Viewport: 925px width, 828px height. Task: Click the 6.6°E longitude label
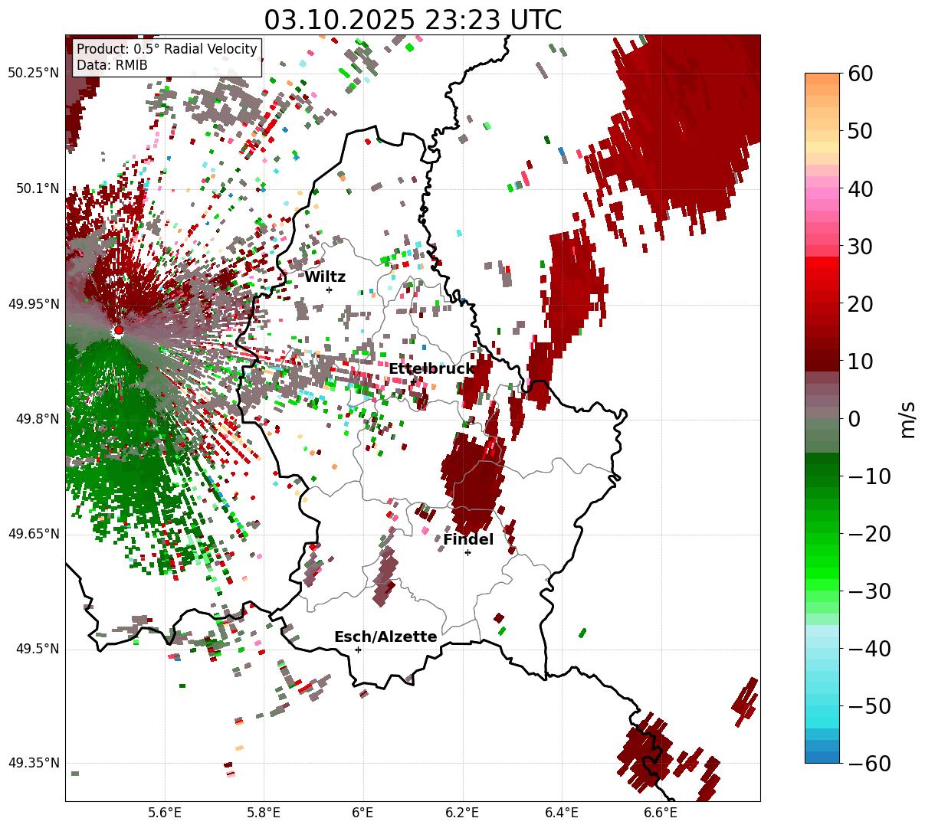click(660, 813)
